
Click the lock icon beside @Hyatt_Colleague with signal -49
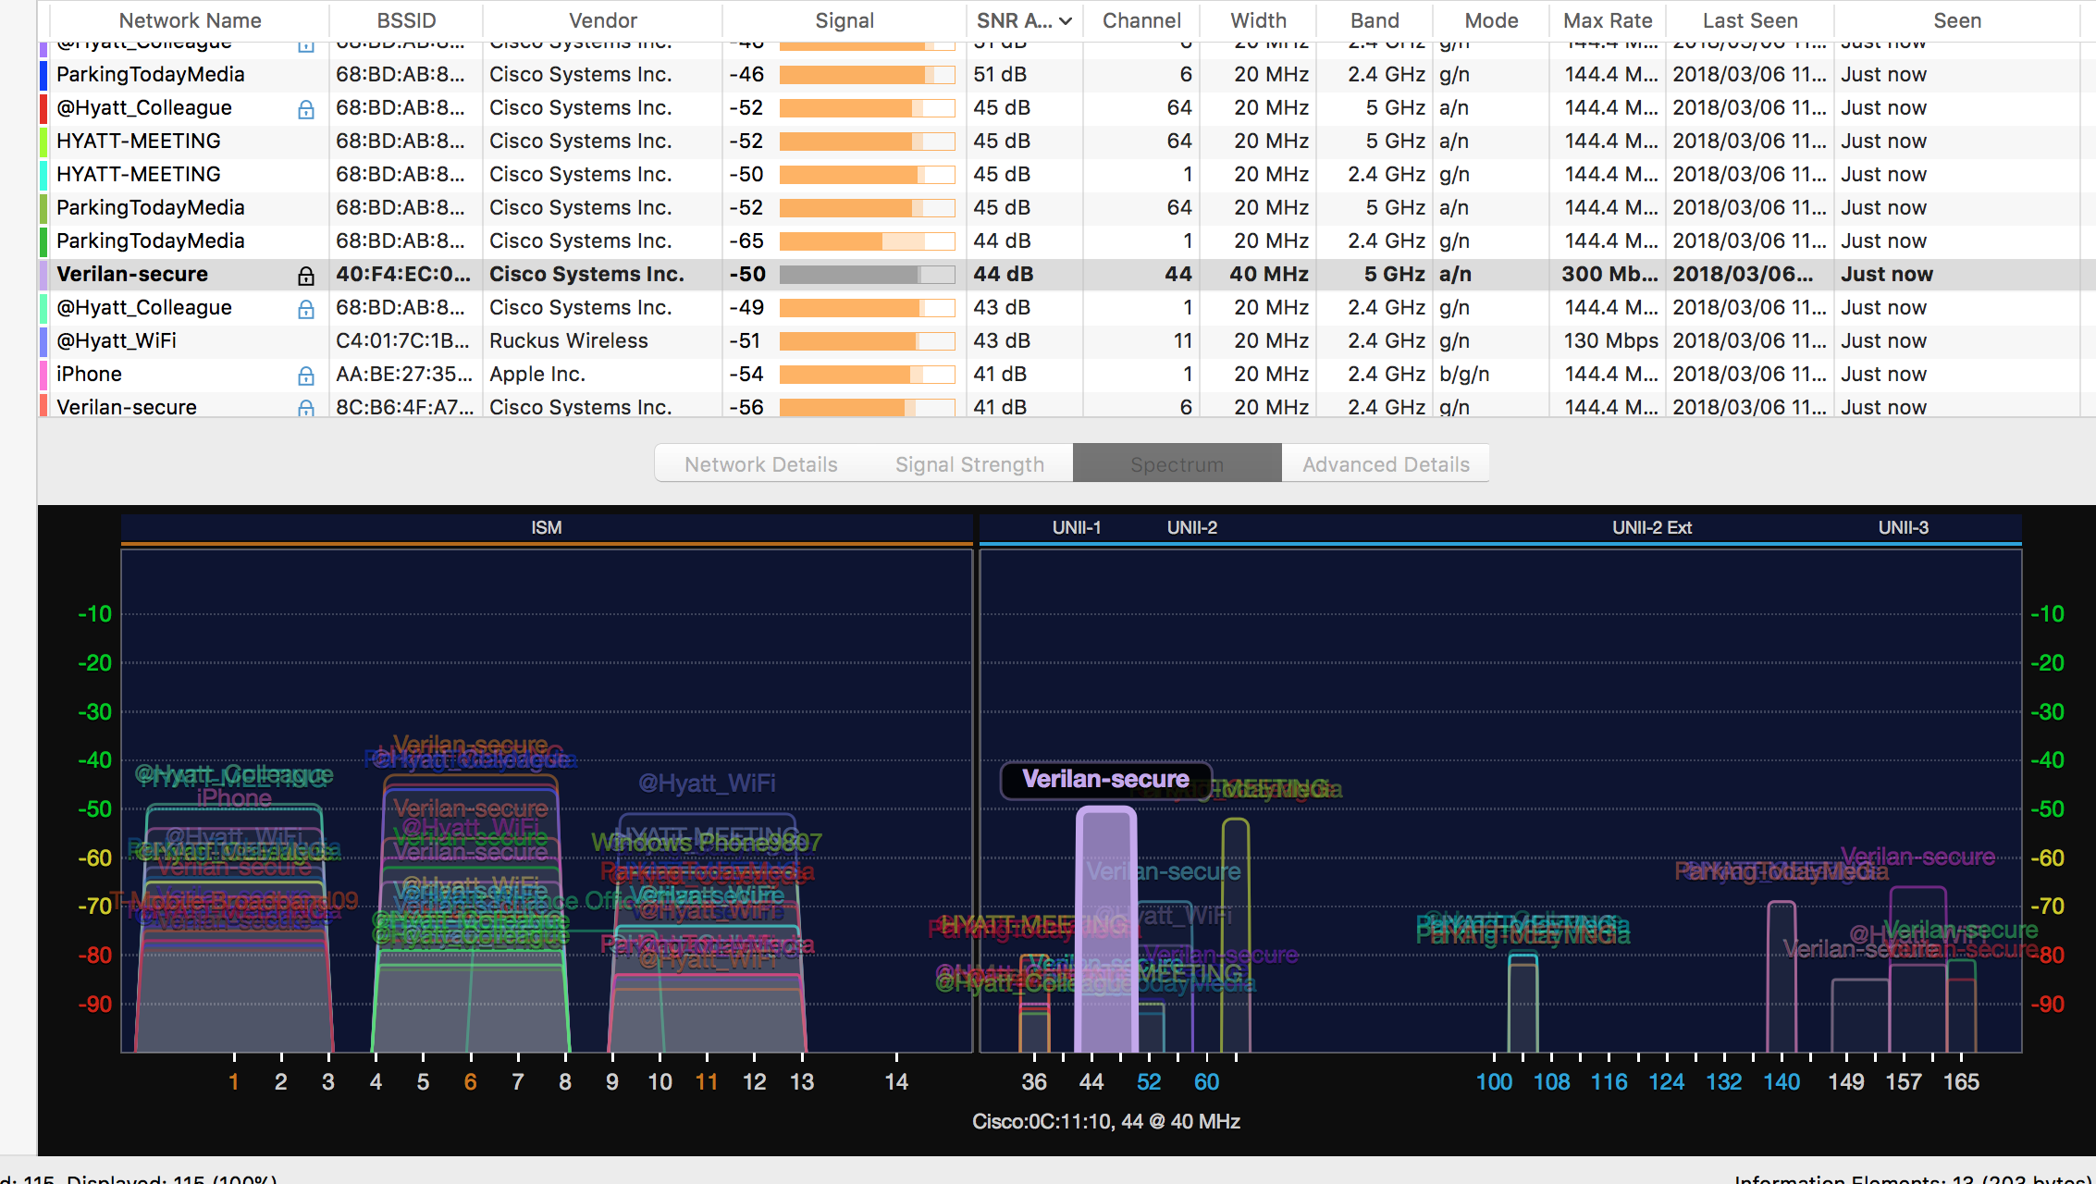(x=306, y=309)
